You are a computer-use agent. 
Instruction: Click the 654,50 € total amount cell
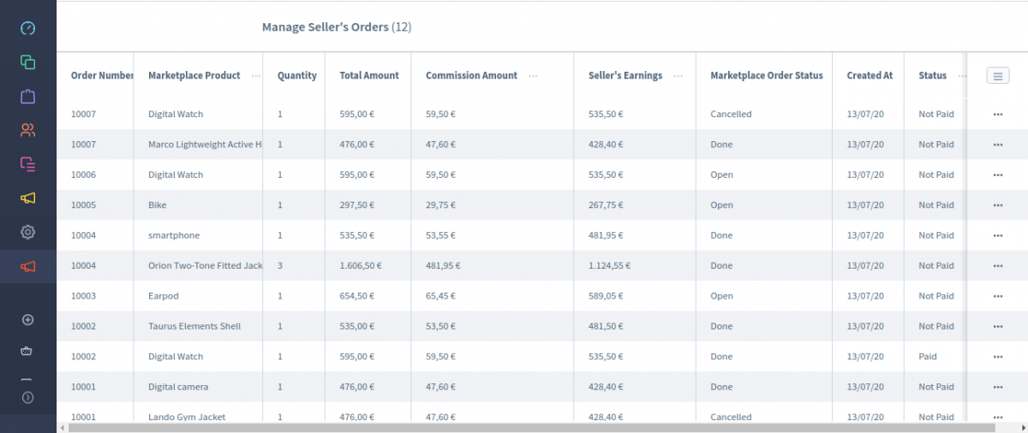click(x=357, y=296)
